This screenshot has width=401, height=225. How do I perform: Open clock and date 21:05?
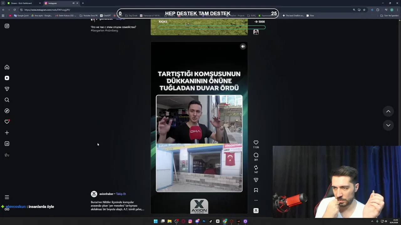pos(394,221)
